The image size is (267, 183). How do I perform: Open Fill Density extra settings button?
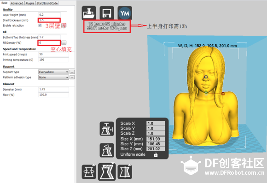pos(64,42)
